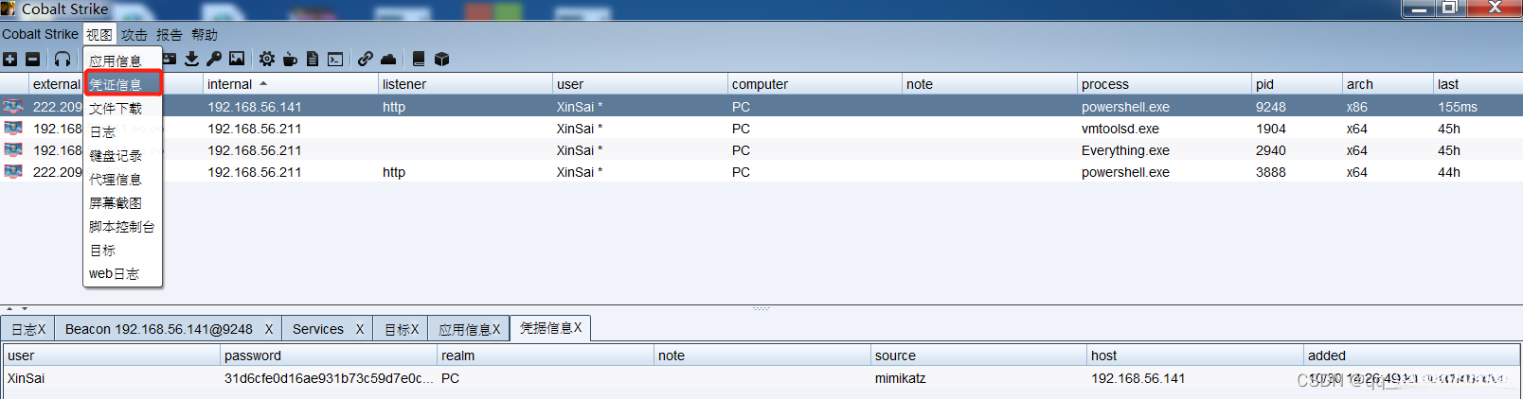This screenshot has height=399, width=1523.
Task: Open web server management cloud icon
Action: coord(388,59)
